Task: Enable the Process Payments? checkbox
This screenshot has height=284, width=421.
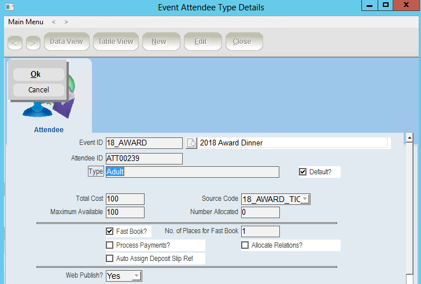Action: coord(109,245)
